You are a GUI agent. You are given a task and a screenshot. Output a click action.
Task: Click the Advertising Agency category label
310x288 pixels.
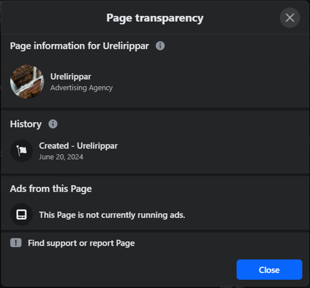pyautogui.click(x=81, y=88)
